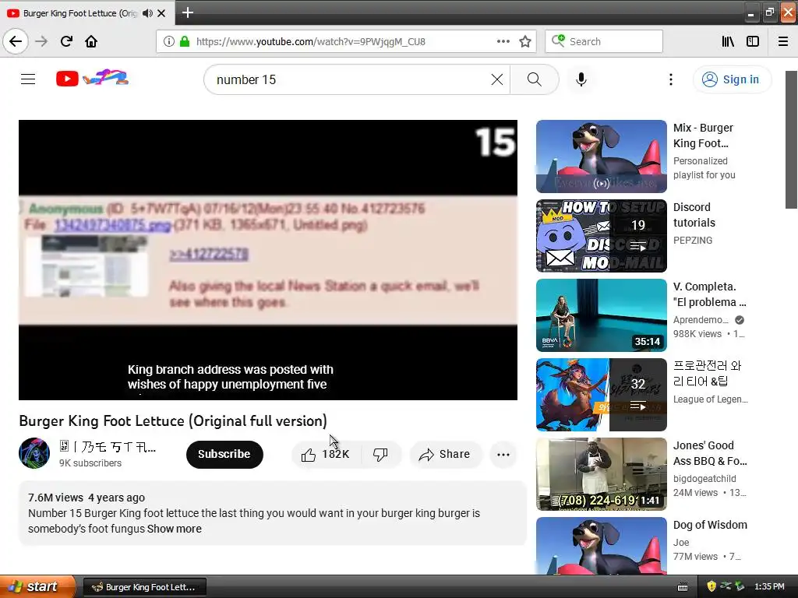Screen dimensions: 798x598
Task: Open more actions menu next to Share
Action: [503, 454]
